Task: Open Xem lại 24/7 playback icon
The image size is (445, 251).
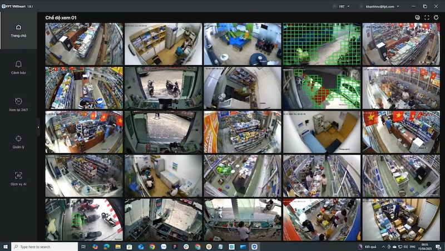Action: click(x=18, y=104)
